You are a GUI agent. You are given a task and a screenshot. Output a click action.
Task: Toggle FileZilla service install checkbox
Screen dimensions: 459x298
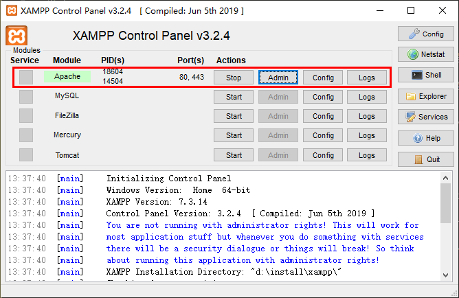point(26,116)
